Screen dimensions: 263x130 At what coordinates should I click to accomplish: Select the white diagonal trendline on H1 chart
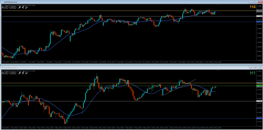click(x=179, y=87)
